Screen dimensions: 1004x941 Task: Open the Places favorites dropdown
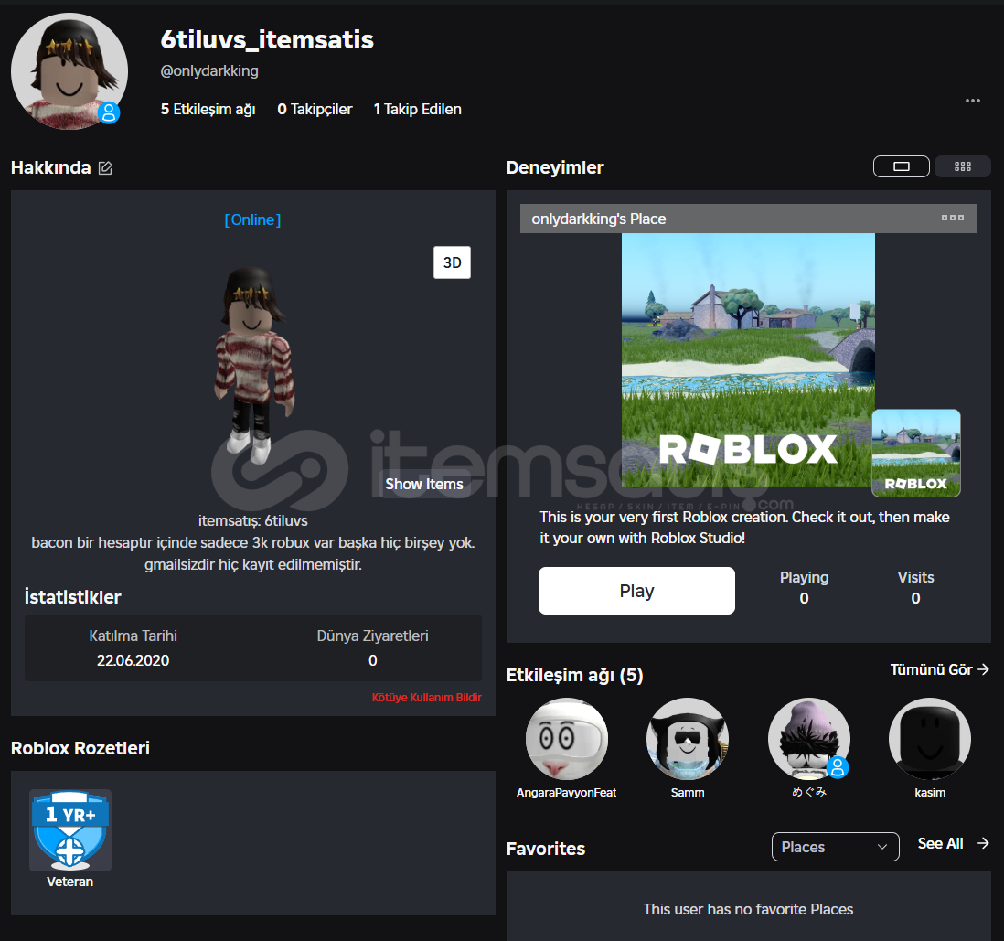pyautogui.click(x=834, y=847)
